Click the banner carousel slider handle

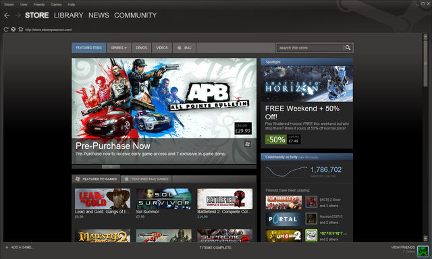(x=111, y=167)
